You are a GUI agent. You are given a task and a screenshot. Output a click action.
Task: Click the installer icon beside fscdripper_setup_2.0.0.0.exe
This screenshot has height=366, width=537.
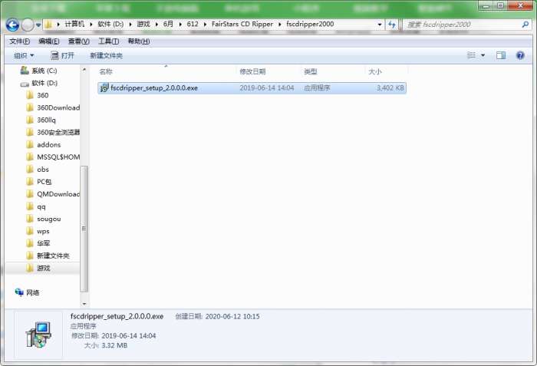(104, 87)
